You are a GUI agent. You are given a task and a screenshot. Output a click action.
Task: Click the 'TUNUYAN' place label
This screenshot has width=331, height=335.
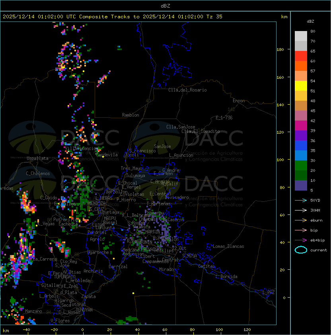click(x=84, y=310)
